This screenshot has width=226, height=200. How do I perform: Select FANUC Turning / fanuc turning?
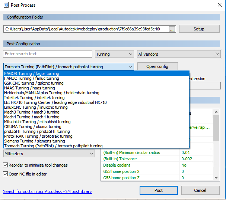click(96, 78)
